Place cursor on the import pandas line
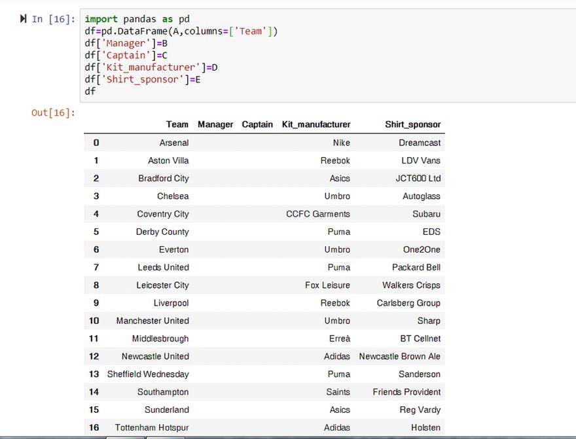 coord(137,20)
